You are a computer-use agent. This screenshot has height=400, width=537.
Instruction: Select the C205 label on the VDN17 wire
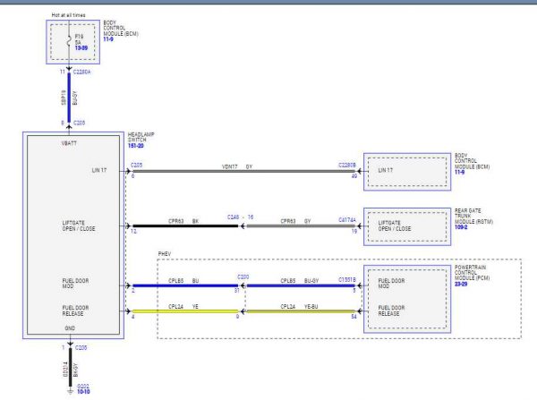coord(137,165)
